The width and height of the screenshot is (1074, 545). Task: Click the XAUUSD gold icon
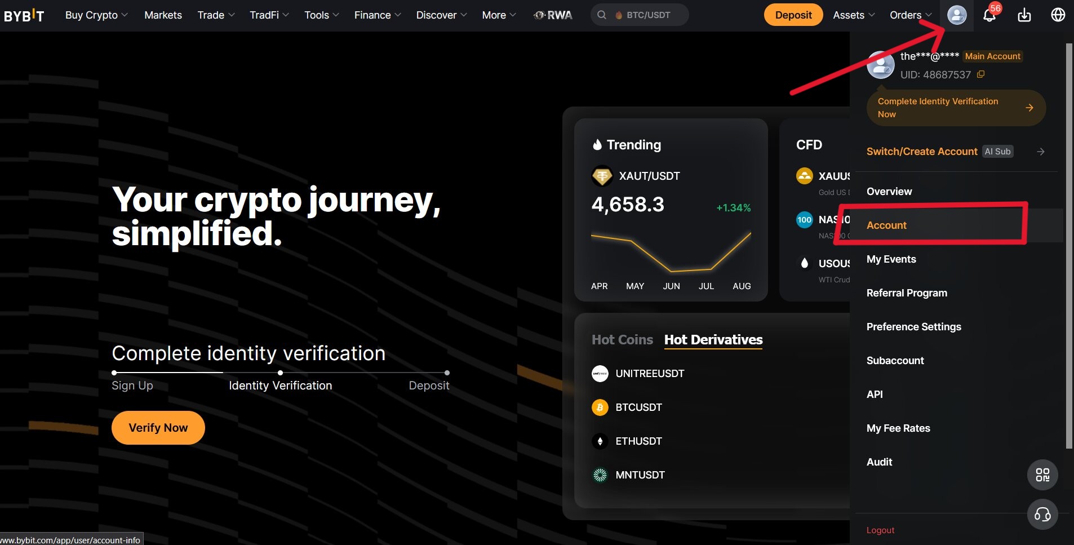805,176
